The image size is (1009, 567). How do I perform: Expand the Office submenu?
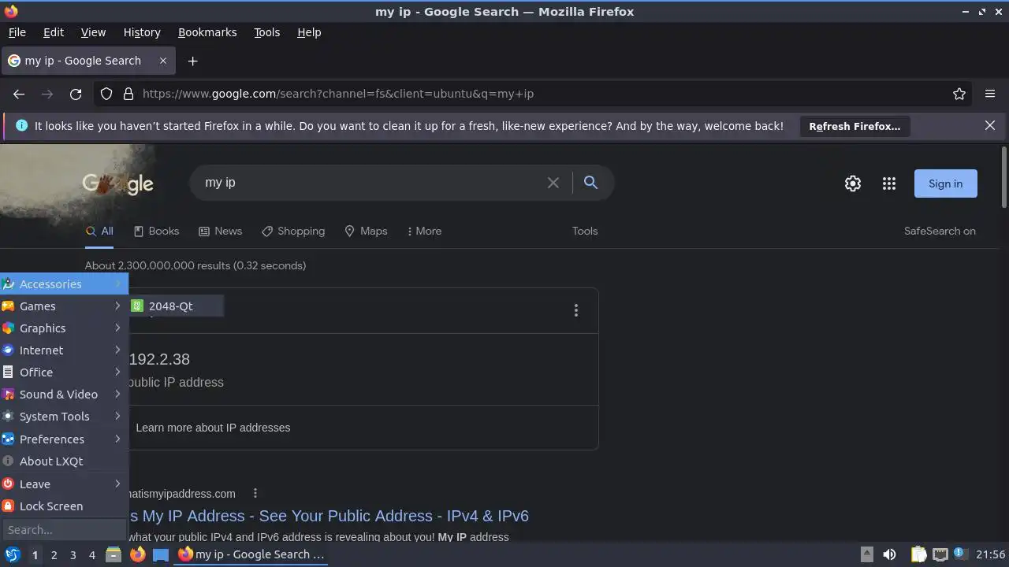click(64, 372)
